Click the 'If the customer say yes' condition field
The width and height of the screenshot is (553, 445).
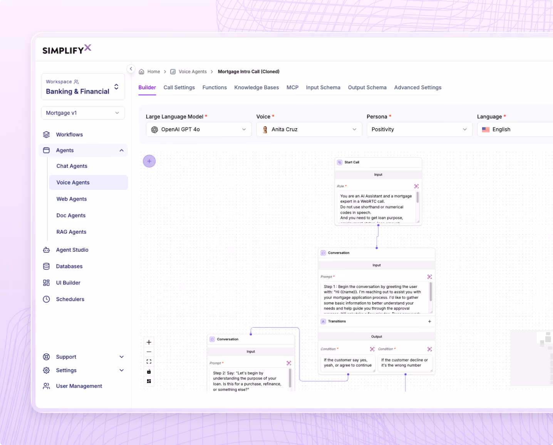348,363
